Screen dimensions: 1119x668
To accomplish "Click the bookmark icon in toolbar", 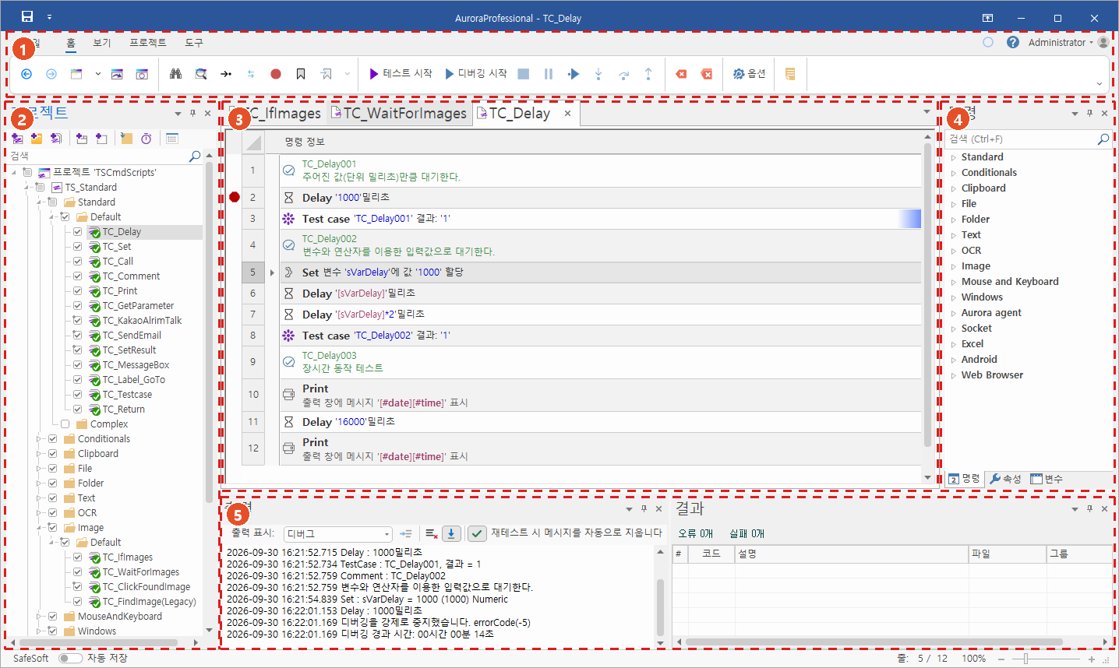I will (301, 74).
